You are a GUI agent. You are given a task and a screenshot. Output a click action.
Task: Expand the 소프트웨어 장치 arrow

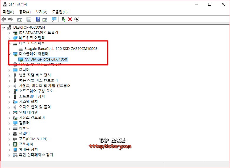9,97
